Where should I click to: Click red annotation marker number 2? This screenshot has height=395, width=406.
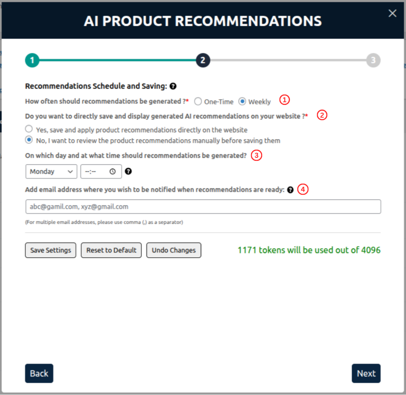pyautogui.click(x=322, y=115)
